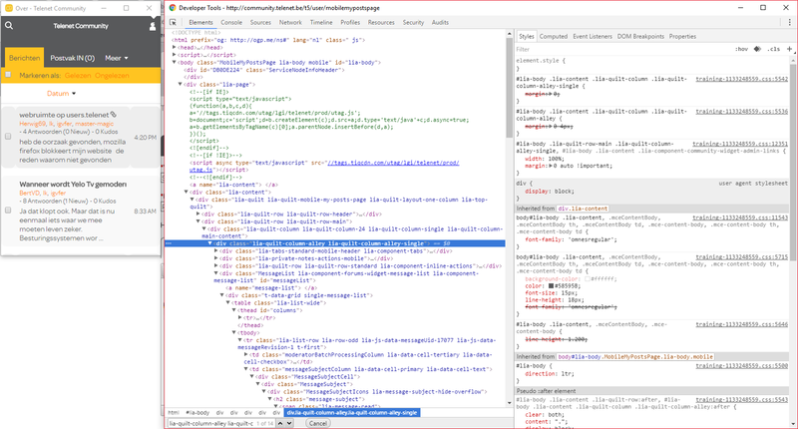This screenshot has width=798, height=429.
Task: Click the attachment icon beside webruimte thread
Action: (114, 115)
